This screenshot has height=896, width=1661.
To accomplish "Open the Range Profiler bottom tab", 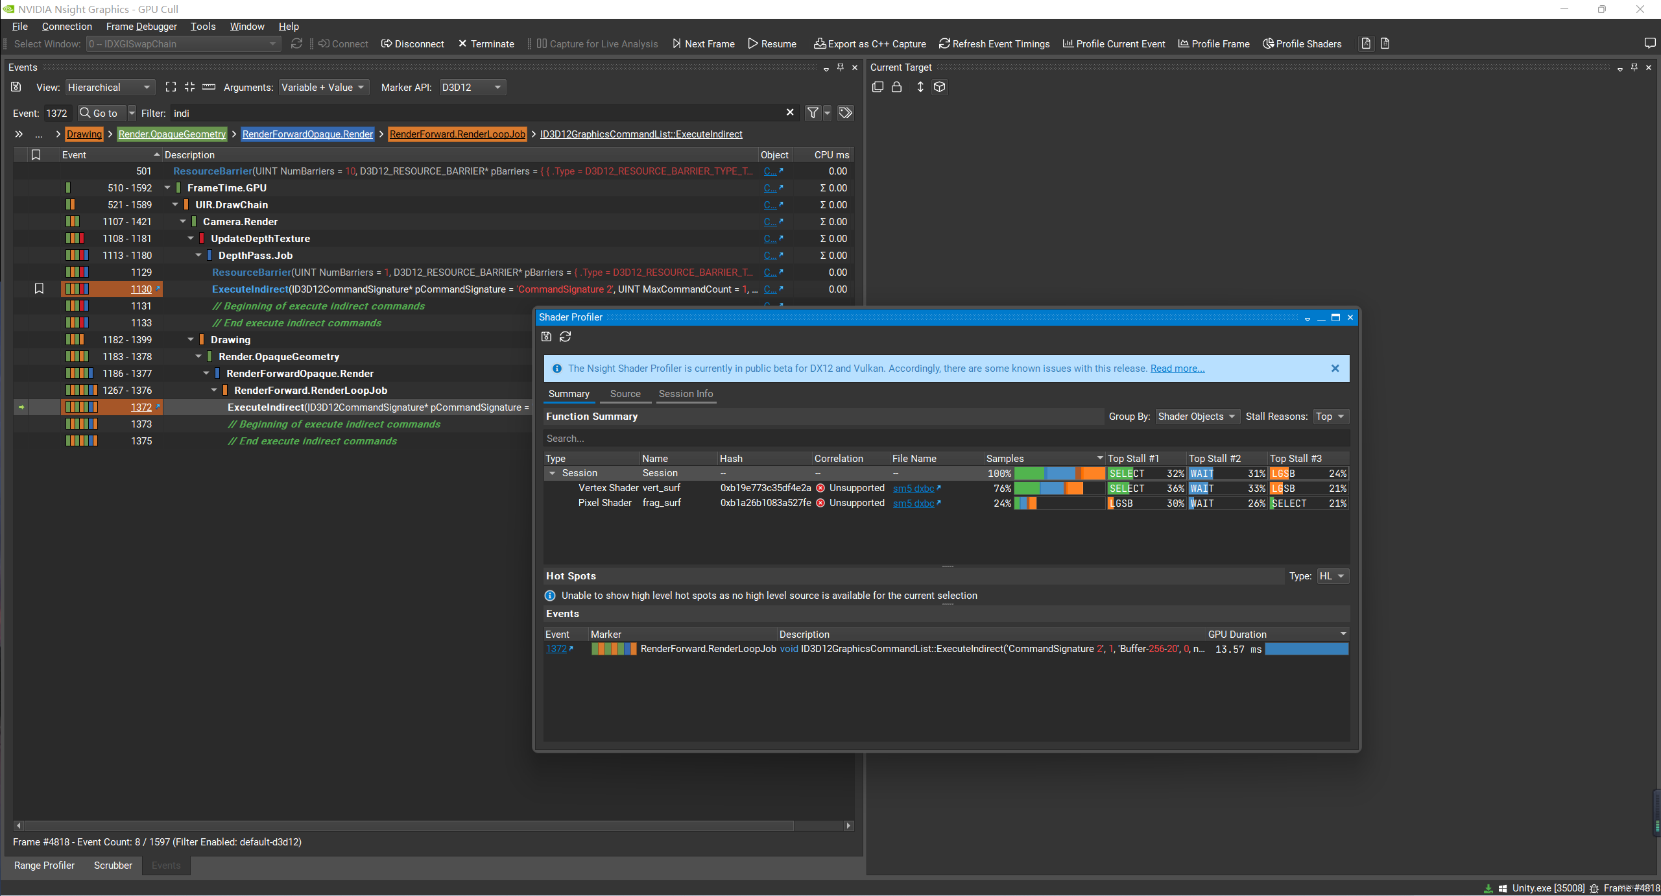I will pyautogui.click(x=44, y=866).
